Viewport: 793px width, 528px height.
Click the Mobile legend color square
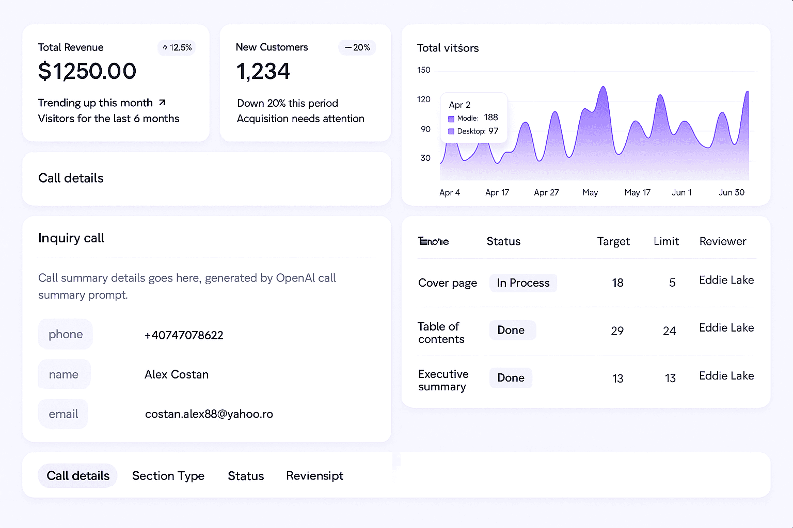point(451,119)
